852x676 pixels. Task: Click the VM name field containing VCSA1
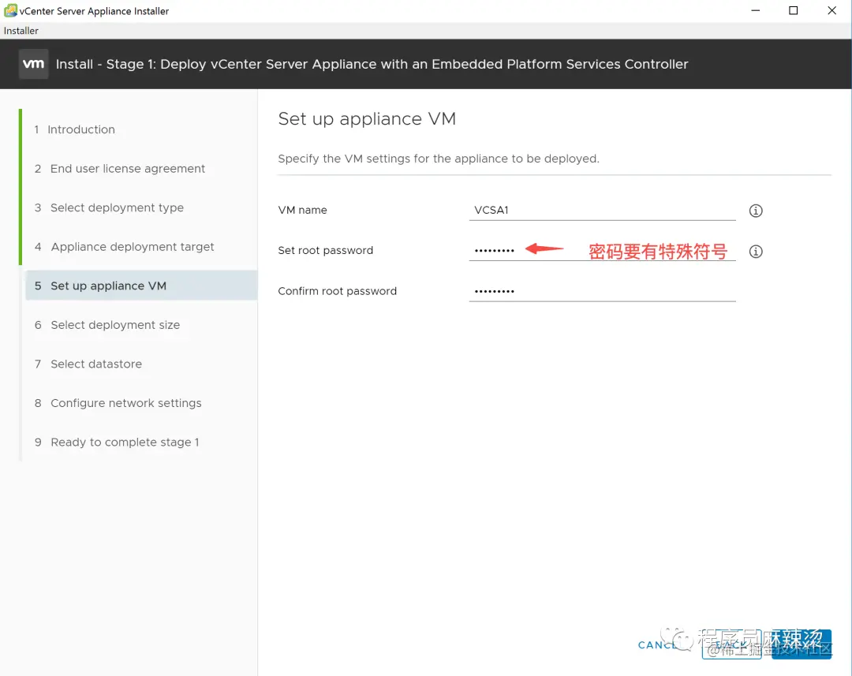602,211
